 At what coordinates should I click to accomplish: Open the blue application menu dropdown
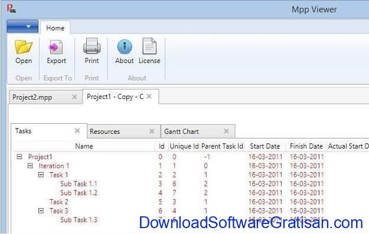[22, 26]
